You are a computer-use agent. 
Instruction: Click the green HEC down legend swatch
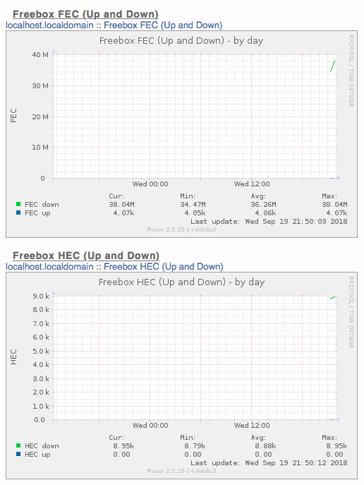[x=18, y=445]
